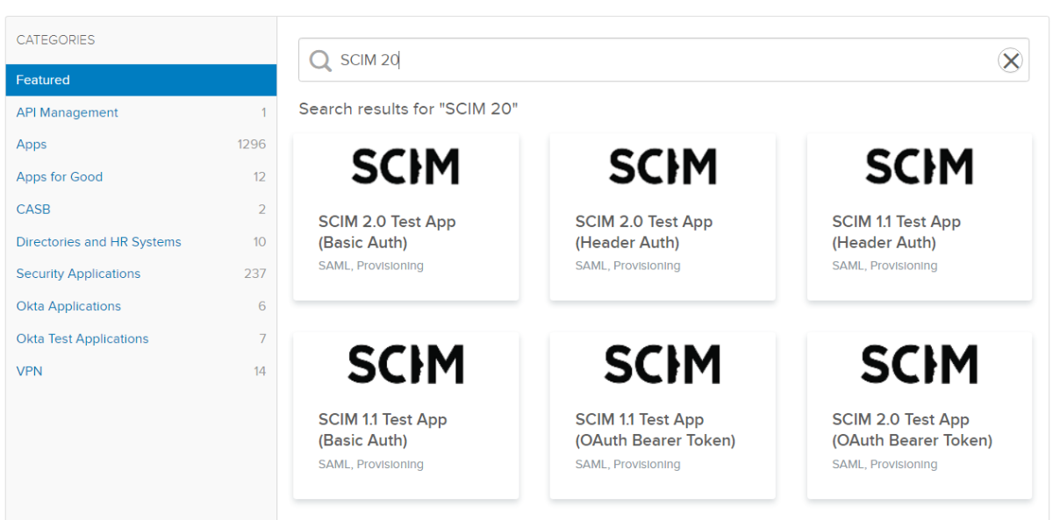1053x520 pixels.
Task: Open the Okta Test Applications category
Action: (82, 338)
